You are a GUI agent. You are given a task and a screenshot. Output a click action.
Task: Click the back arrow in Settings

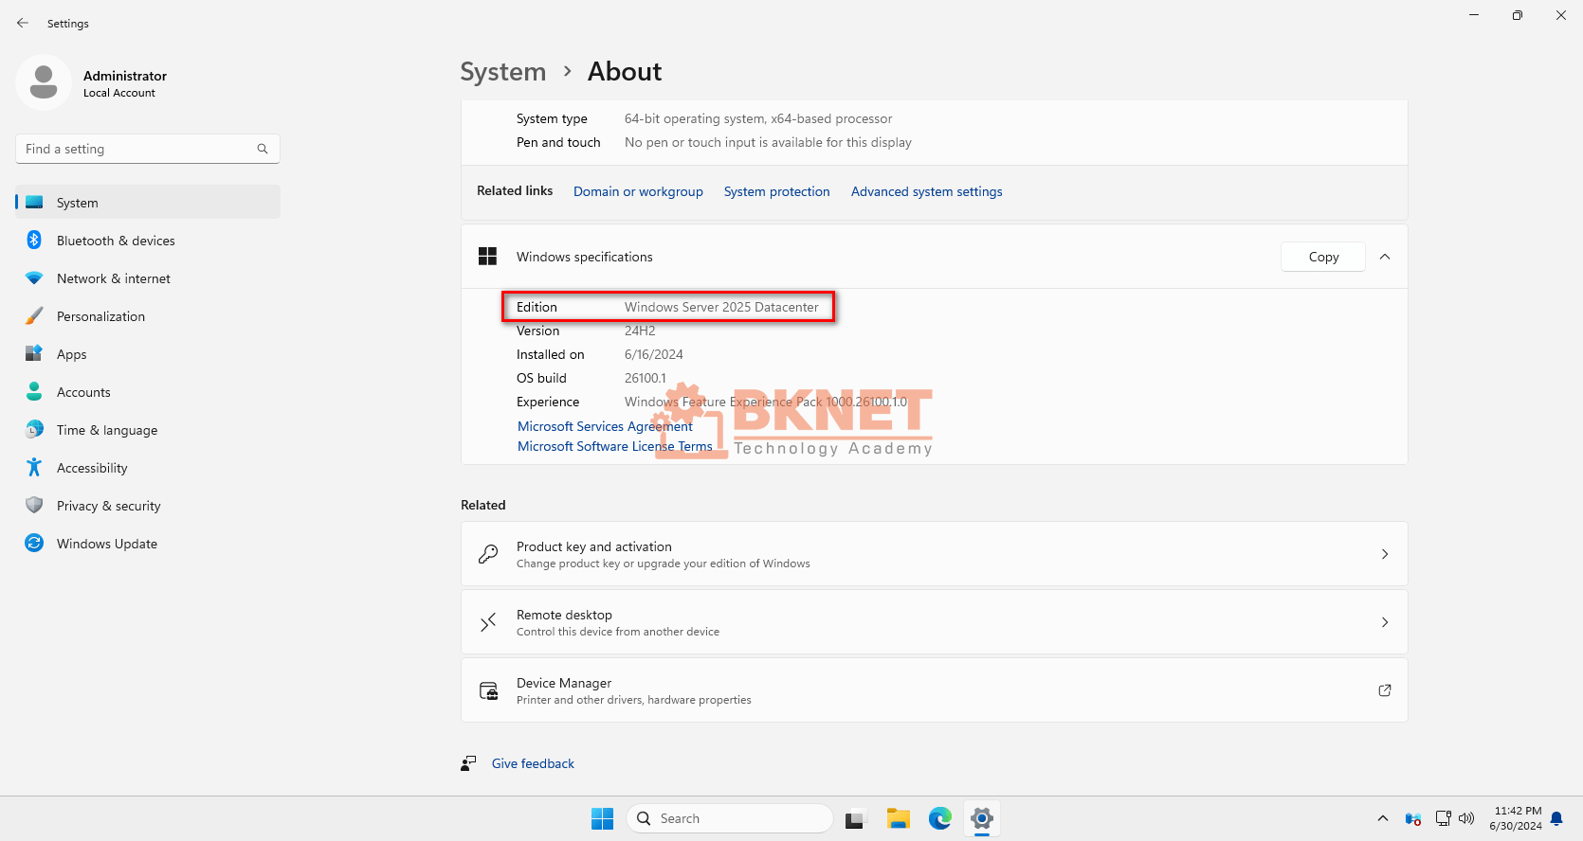[23, 23]
